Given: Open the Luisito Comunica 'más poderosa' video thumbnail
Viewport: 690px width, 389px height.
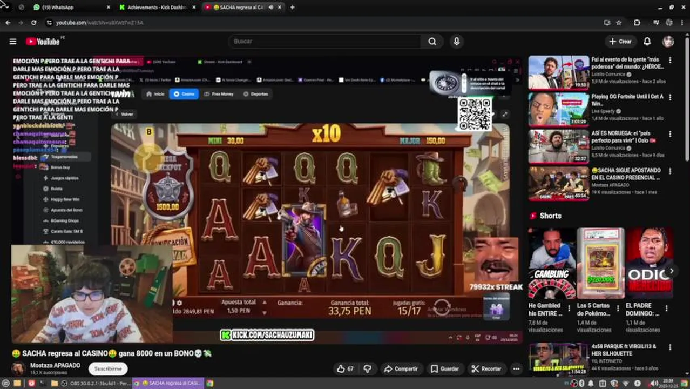Looking at the screenshot, I should click(559, 72).
